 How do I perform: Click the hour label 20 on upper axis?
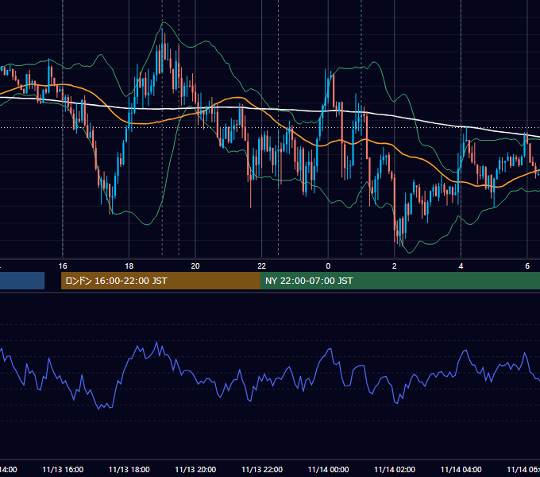click(195, 266)
